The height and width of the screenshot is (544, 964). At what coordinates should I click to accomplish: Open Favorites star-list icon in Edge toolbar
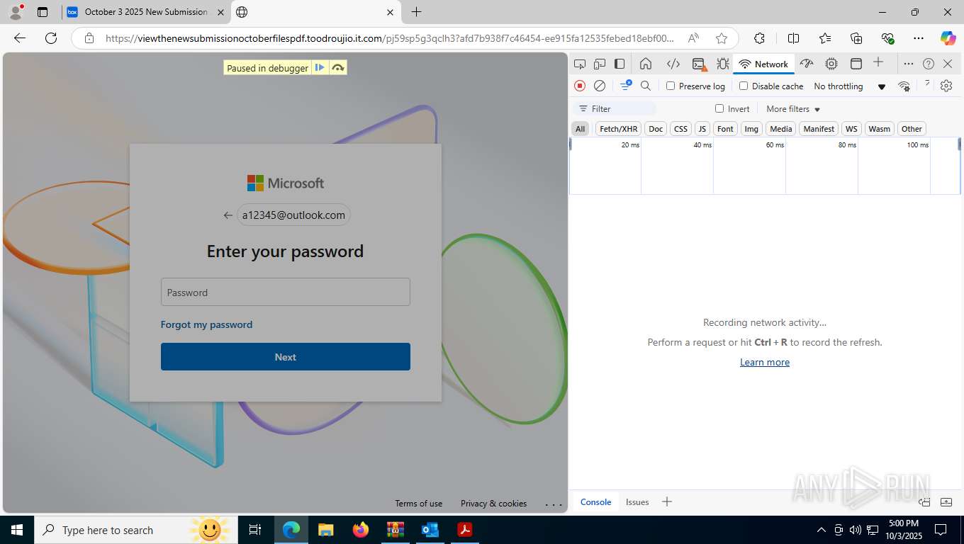pyautogui.click(x=825, y=38)
